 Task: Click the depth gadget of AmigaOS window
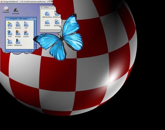(x=35, y=19)
